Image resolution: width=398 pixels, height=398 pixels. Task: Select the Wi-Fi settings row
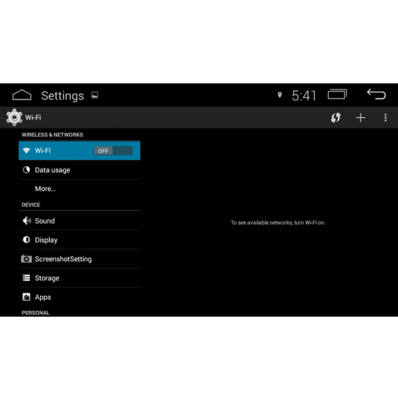[55, 150]
